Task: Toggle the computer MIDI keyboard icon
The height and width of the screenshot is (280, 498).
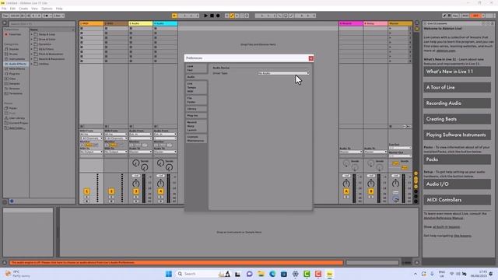Action: 449,16
